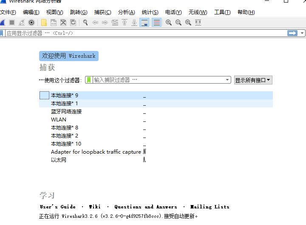The height and width of the screenshot is (225, 306).
Task: Go to last packet icon
Action: [134, 22]
